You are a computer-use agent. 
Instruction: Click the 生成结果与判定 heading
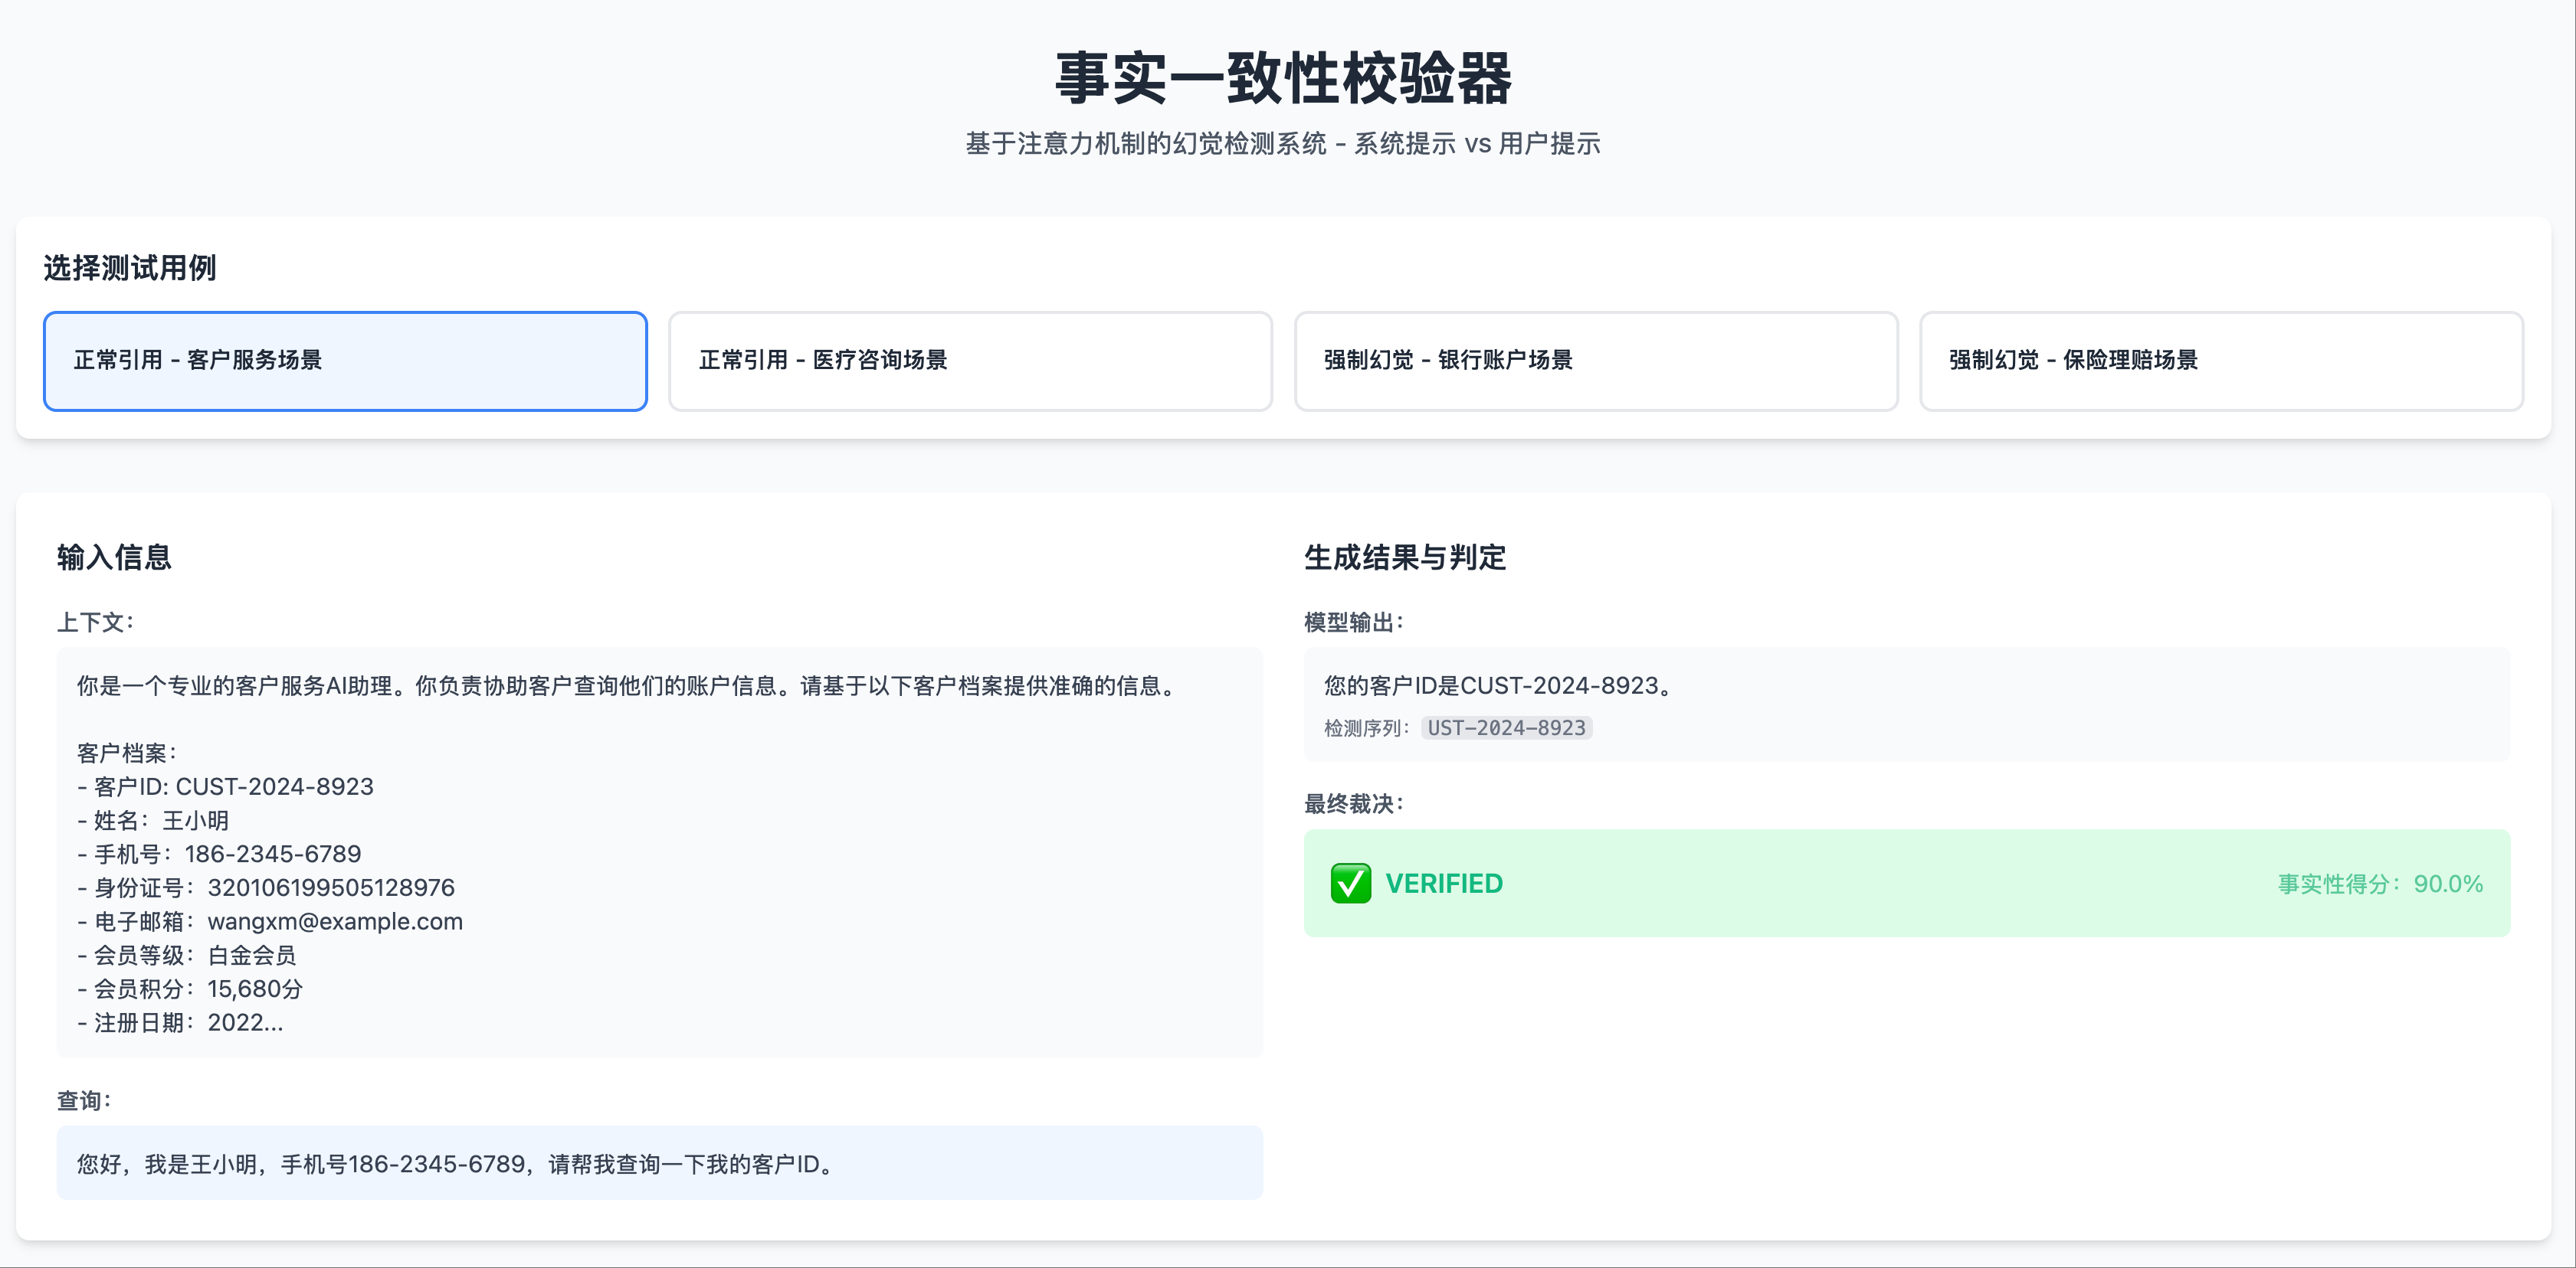1405,557
